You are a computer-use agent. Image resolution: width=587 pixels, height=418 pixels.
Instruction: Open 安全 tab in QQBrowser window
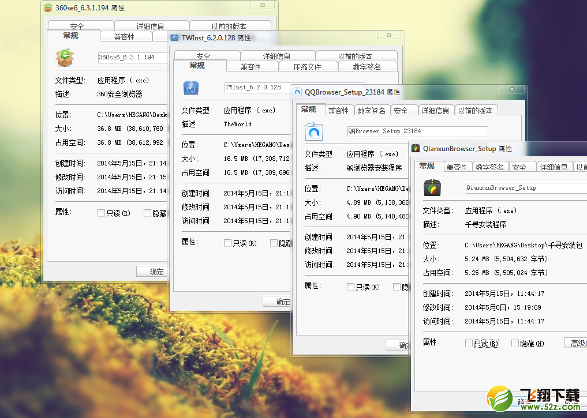404,110
